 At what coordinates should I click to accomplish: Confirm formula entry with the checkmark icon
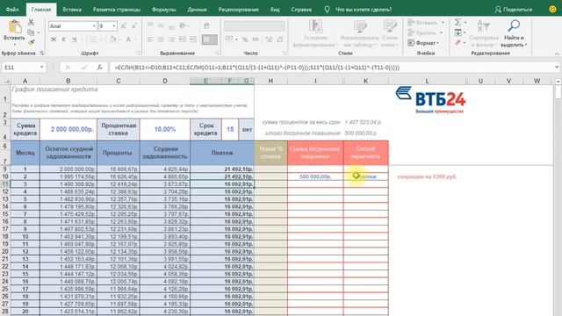pyautogui.click(x=83, y=67)
